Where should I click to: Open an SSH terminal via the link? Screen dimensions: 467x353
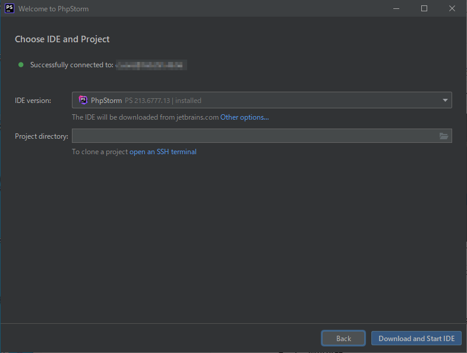163,152
